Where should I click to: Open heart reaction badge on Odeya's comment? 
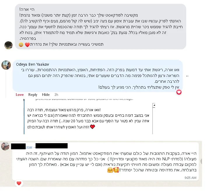pos(179,92)
